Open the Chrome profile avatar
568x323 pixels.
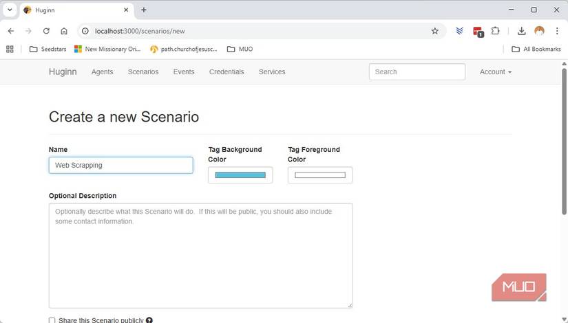point(539,31)
